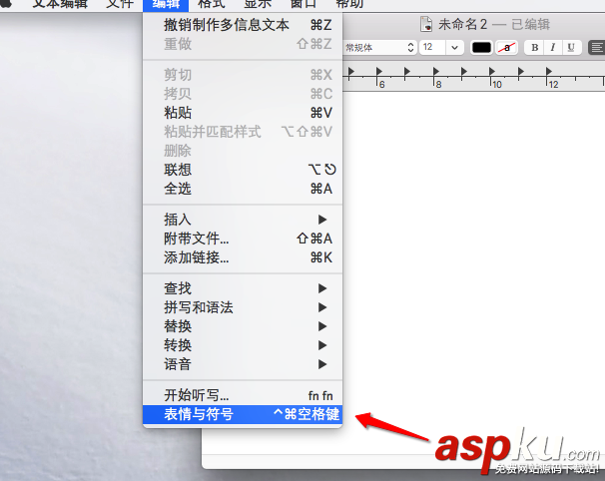Choose 开始听写… menu item
This screenshot has height=481, width=605.
[x=243, y=395]
